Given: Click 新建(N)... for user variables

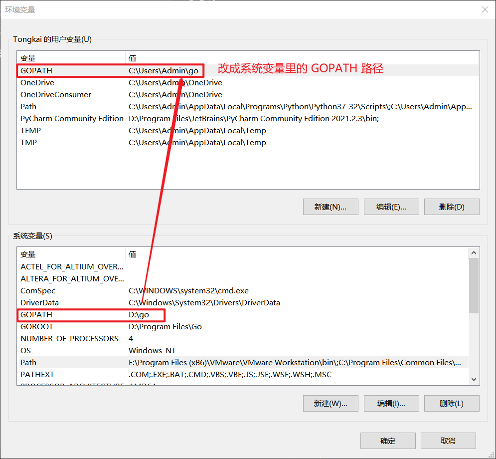Looking at the screenshot, I should [x=331, y=207].
